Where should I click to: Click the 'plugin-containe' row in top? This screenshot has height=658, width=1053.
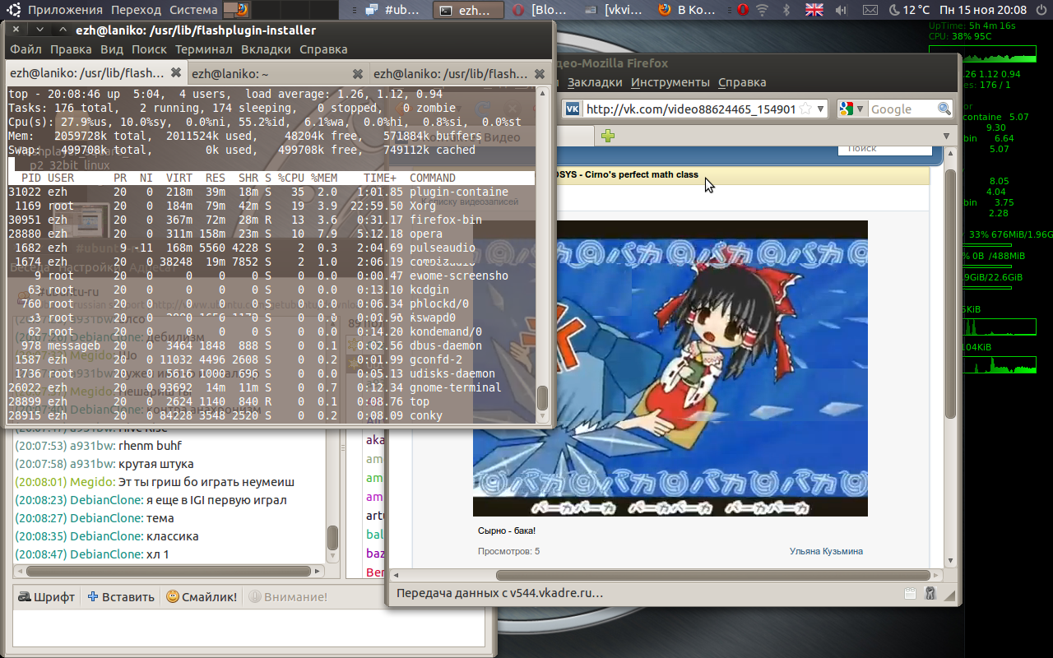tap(271, 192)
